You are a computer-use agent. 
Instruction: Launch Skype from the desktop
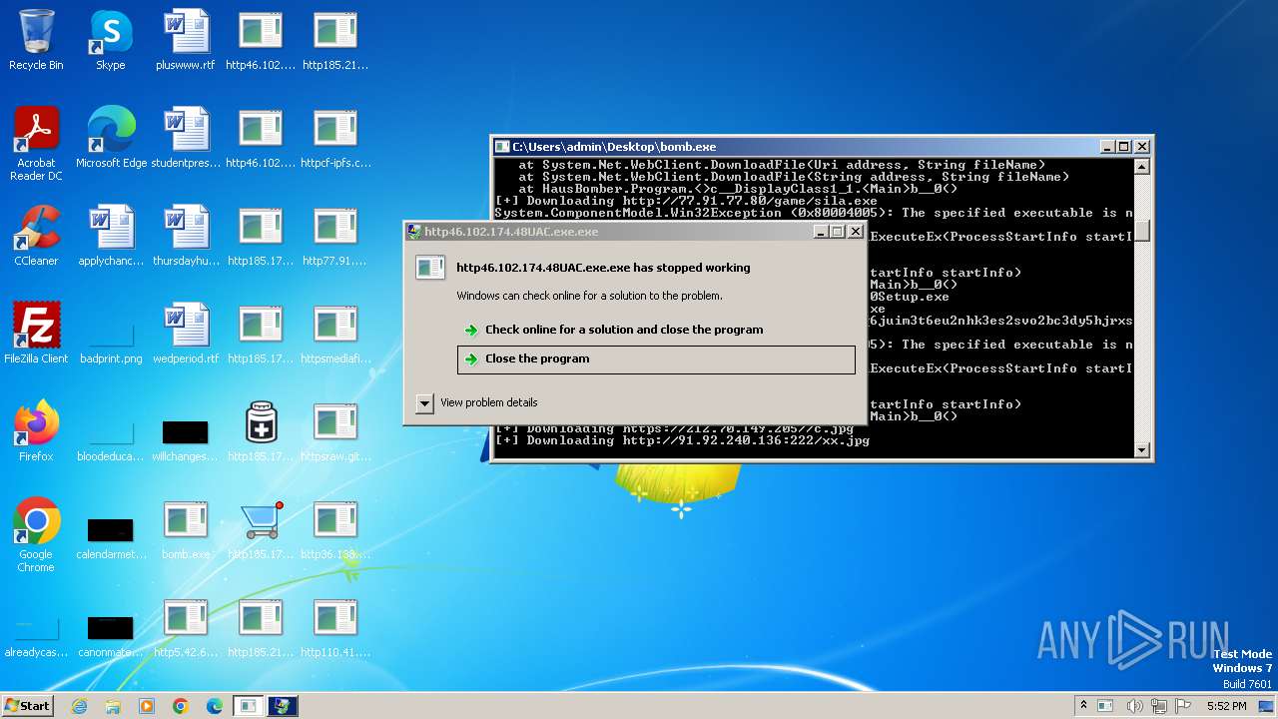click(x=111, y=41)
